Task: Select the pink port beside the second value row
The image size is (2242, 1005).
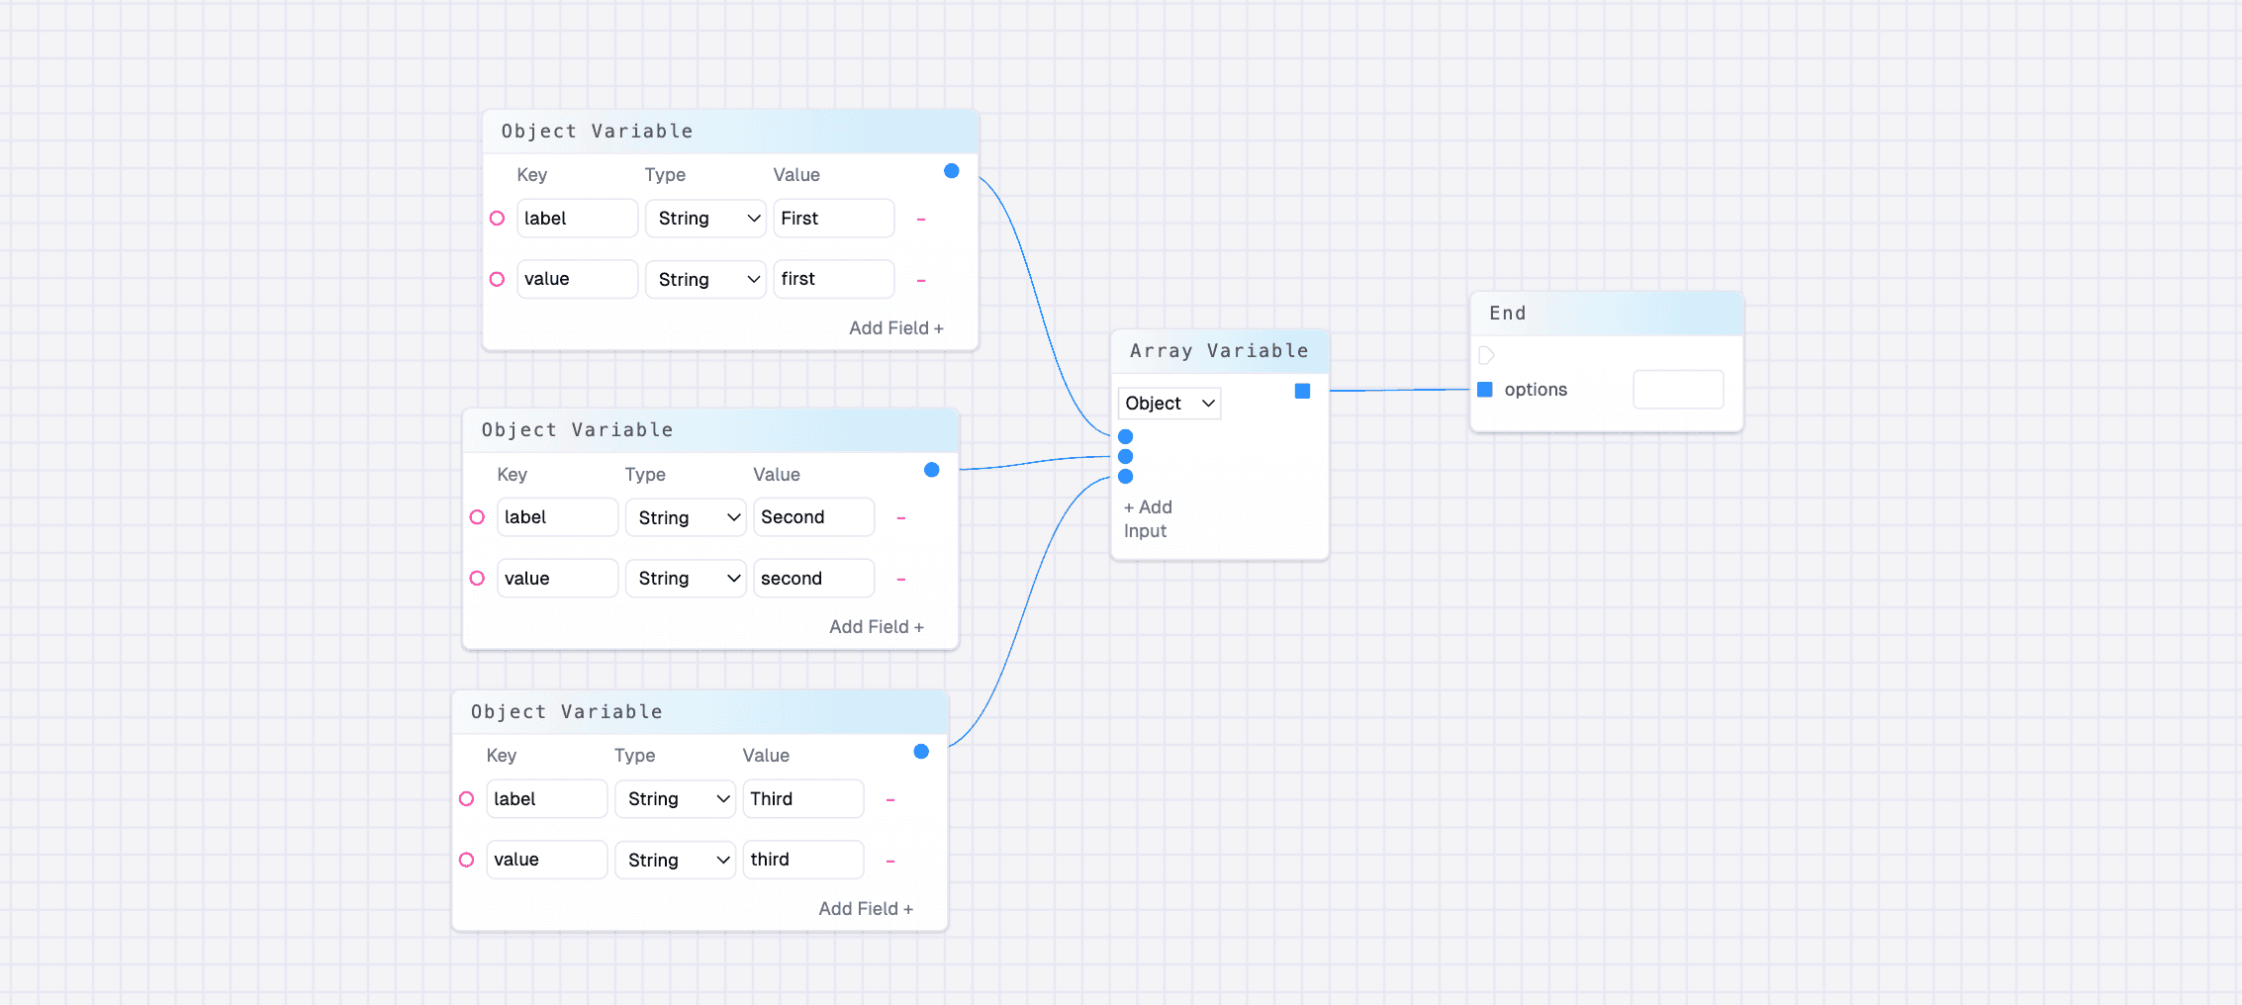Action: pyautogui.click(x=477, y=578)
